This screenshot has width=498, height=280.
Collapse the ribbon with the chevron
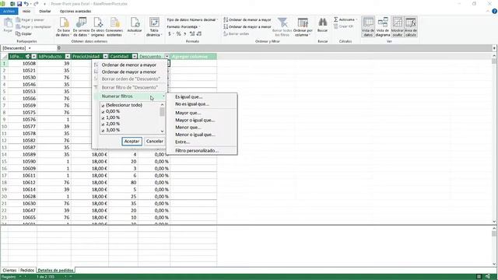pyautogui.click(x=488, y=11)
